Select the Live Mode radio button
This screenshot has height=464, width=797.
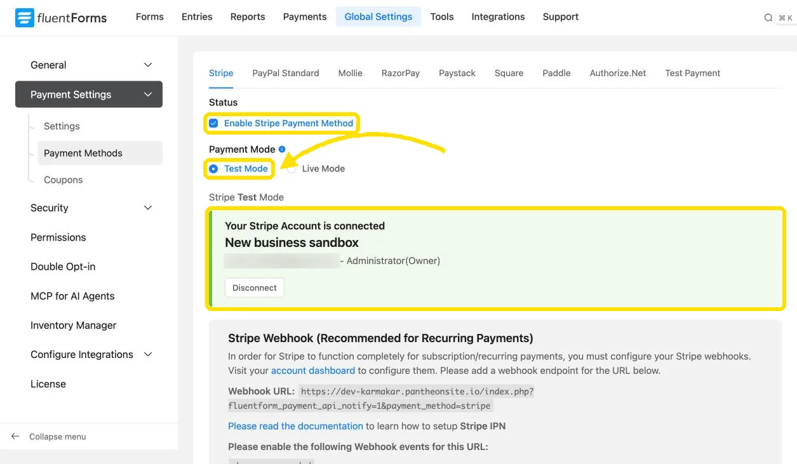pyautogui.click(x=291, y=169)
